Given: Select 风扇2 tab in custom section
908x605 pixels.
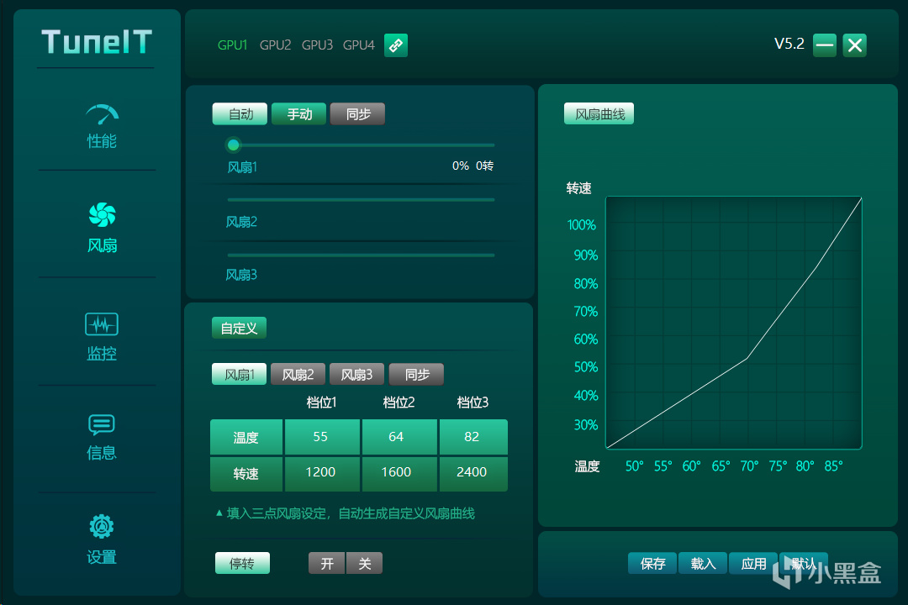Looking at the screenshot, I should click(298, 375).
